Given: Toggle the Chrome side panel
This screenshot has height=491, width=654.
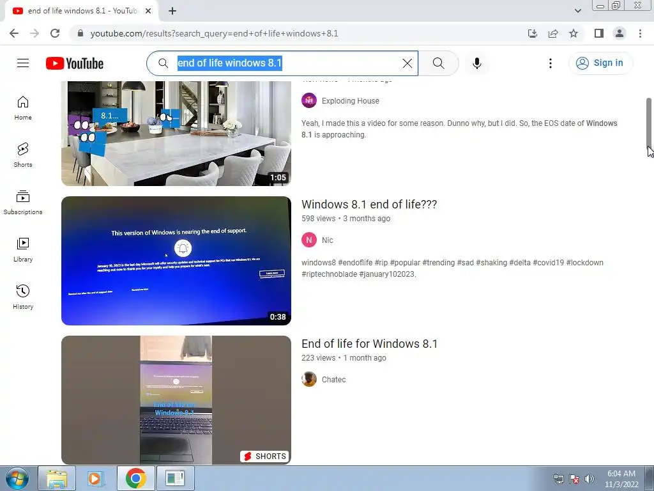Looking at the screenshot, I should 599,33.
